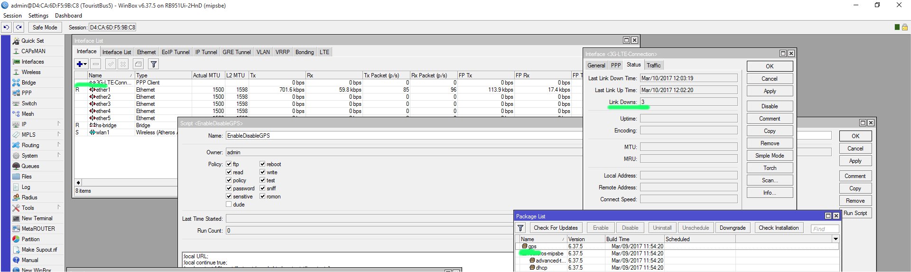Click the Package List filter icon
Viewport: 911px width, 272px height.
tap(521, 228)
